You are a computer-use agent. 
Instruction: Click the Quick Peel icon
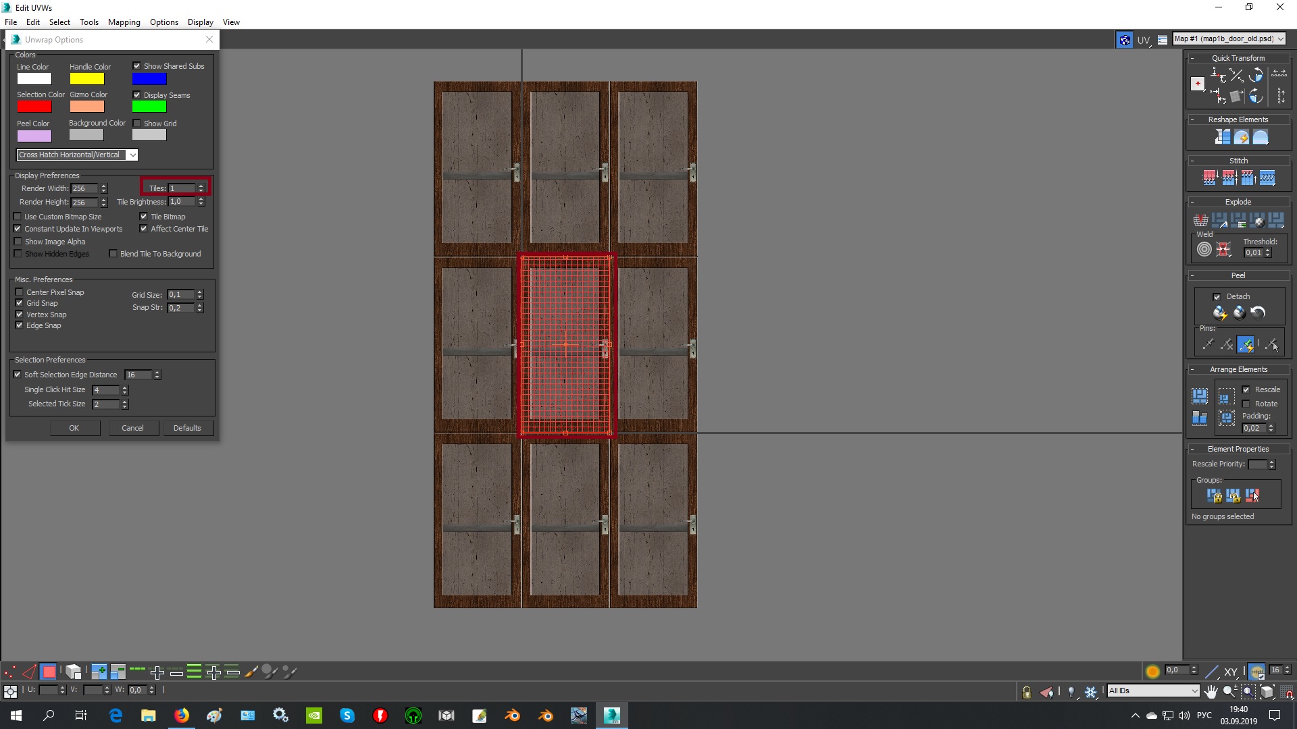tap(1219, 313)
